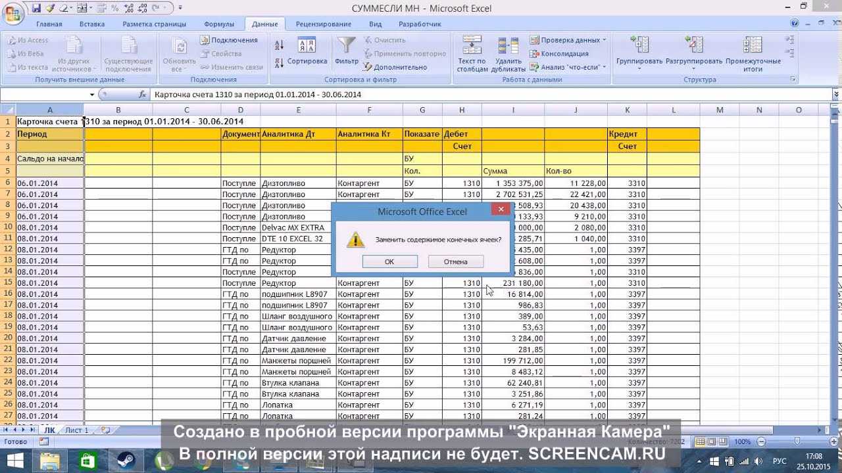Screen dimensions: 842x473
Task: Click Разгруппировать icon
Action: click(694, 45)
